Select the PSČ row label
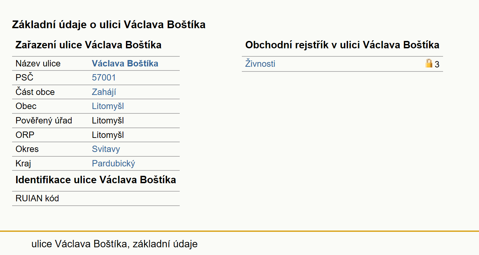 [x=25, y=78]
